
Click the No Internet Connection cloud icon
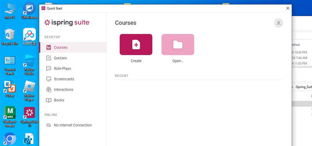tap(48, 125)
